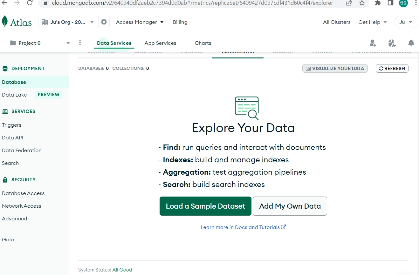Click the browser address bar URL
Viewport: 419px width, 275px height.
coord(193,3)
